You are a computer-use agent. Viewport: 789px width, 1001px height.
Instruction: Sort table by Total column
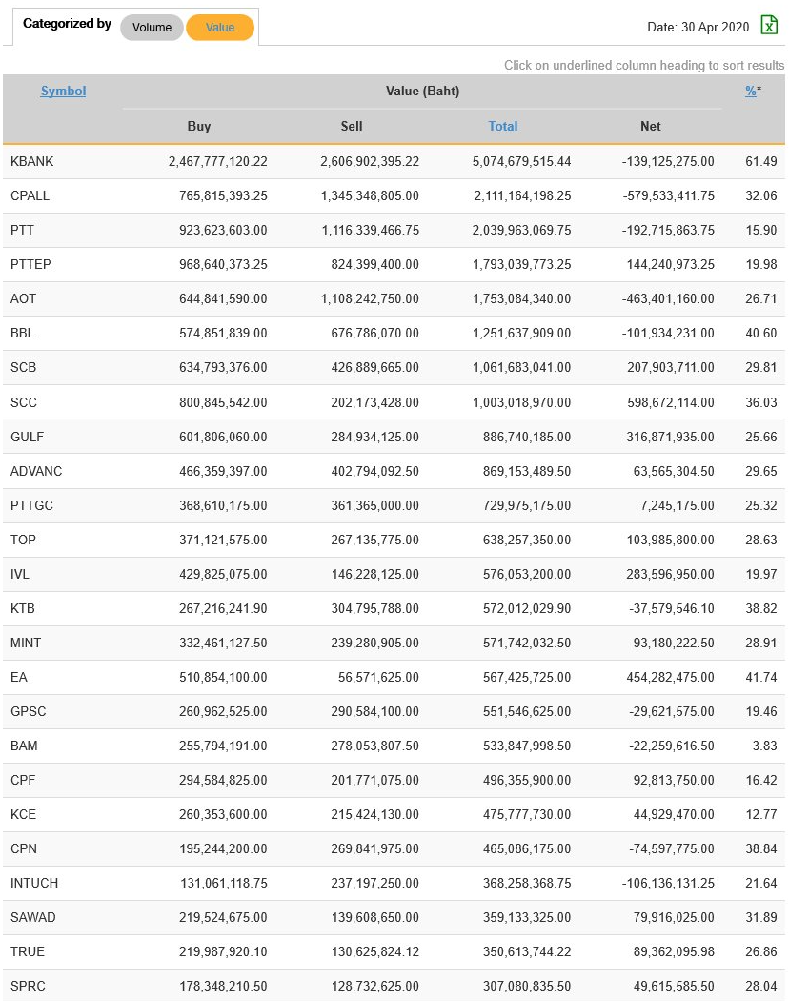(x=503, y=126)
